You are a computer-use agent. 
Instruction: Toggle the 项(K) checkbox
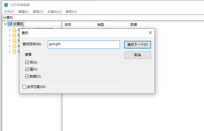tap(27, 62)
